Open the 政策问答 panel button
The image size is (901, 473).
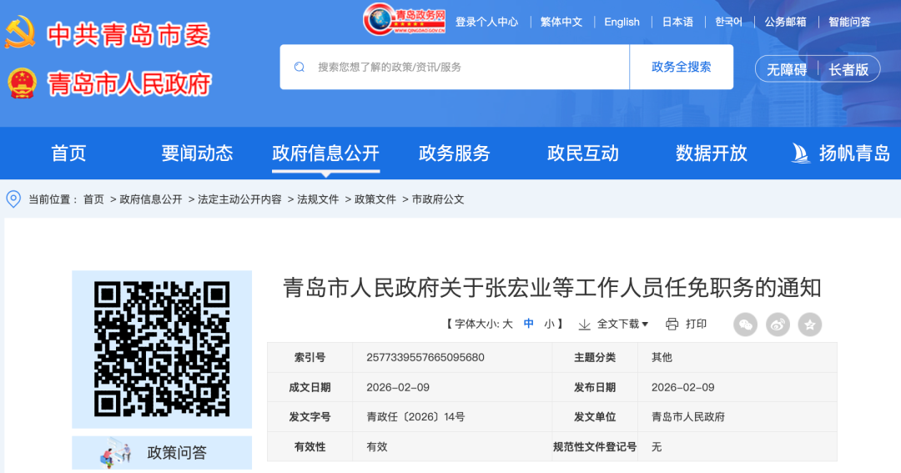[x=162, y=453]
